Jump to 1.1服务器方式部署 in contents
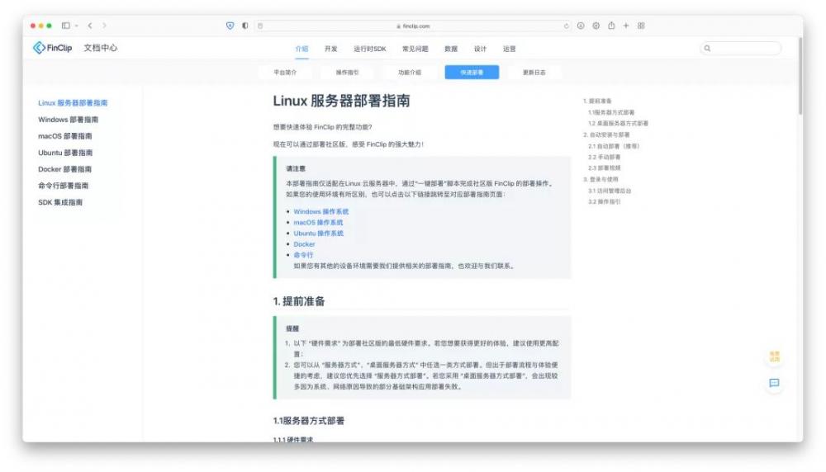The width and height of the screenshot is (826, 472). [611, 112]
